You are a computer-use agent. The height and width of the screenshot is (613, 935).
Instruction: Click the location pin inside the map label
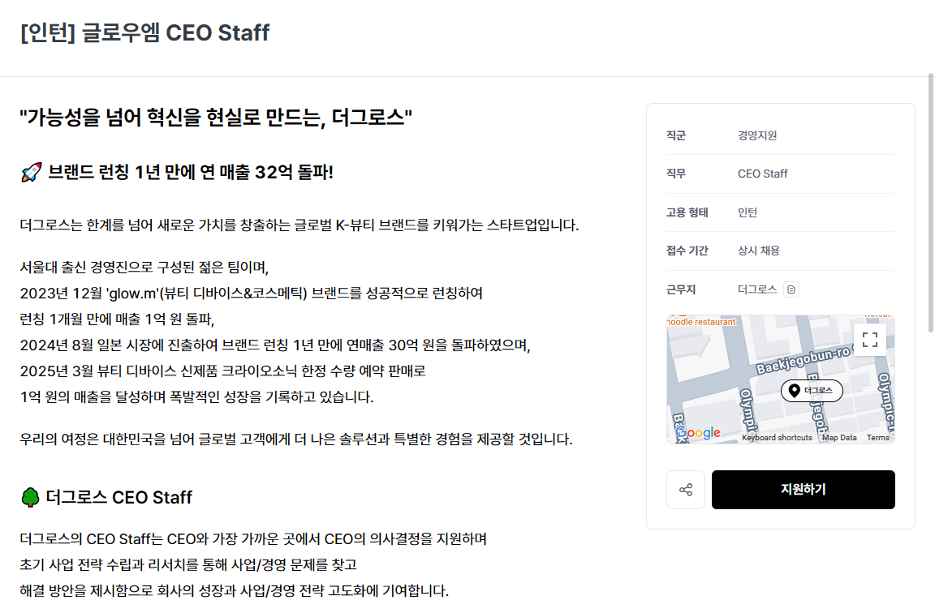point(793,390)
